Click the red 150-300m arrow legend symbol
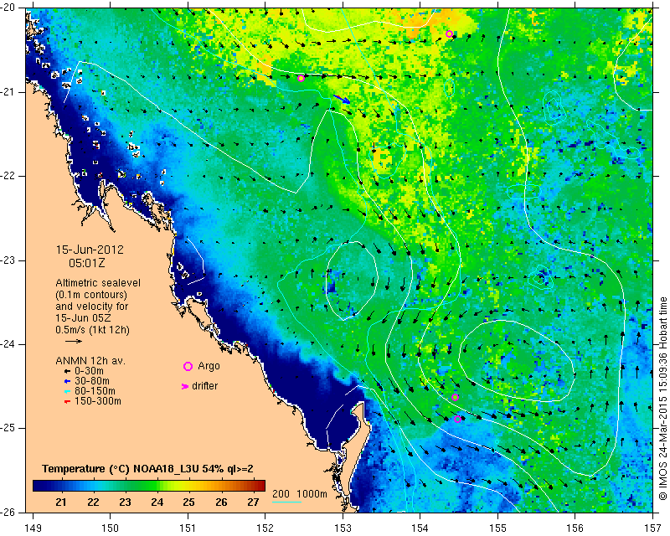The image size is (670, 536). pyautogui.click(x=67, y=402)
